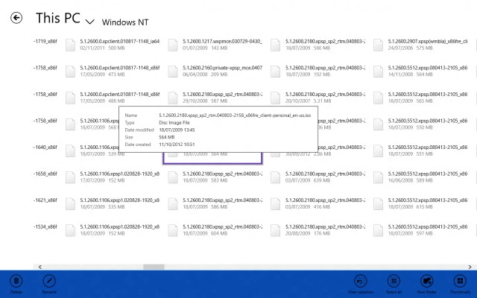The height and width of the screenshot is (298, 477).
Task: Select the 5.1.2600.2907.xpsp(wmbla) file
Action: point(416,42)
